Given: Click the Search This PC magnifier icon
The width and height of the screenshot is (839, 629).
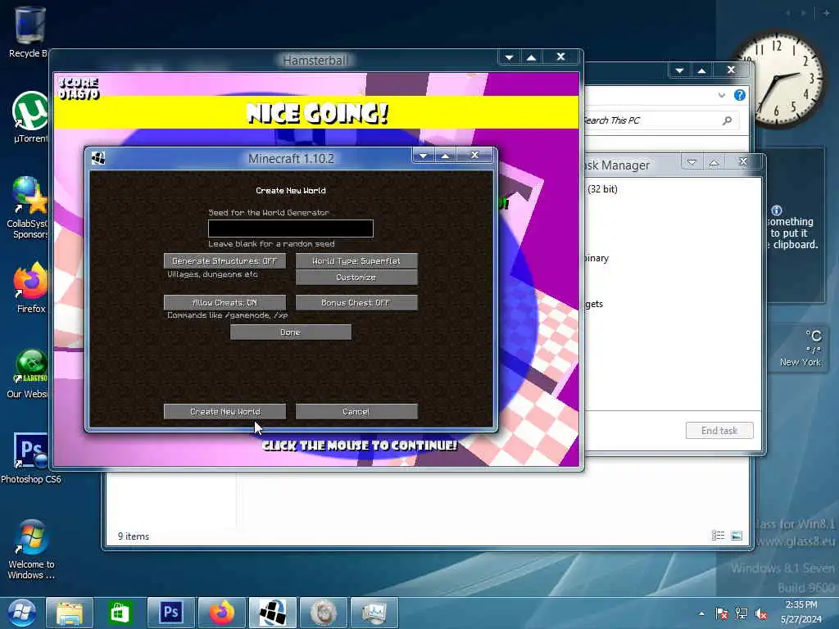Looking at the screenshot, I should [728, 120].
